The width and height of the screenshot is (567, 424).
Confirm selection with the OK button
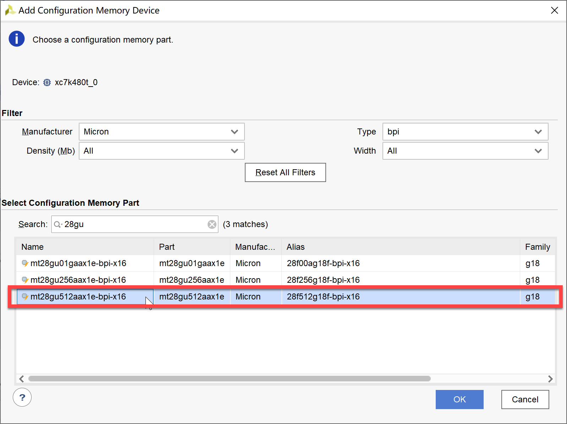click(x=459, y=400)
